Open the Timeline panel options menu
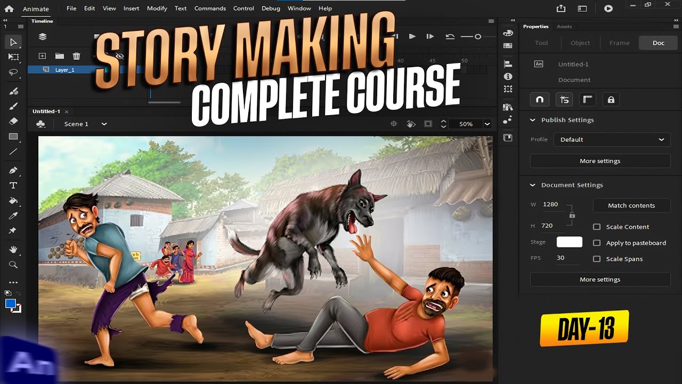 pyautogui.click(x=491, y=21)
